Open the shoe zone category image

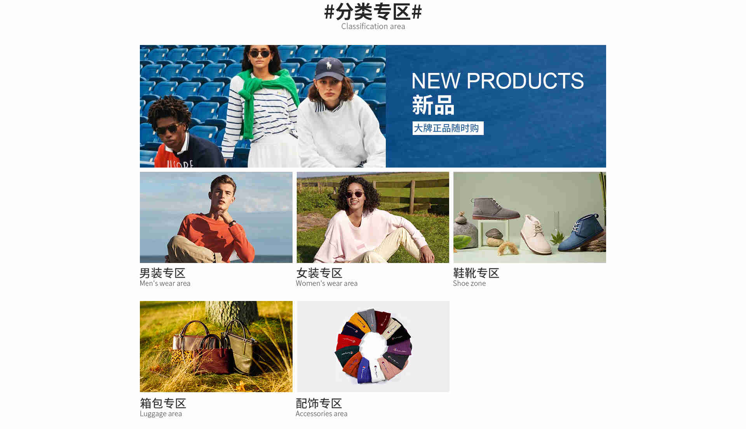(530, 217)
